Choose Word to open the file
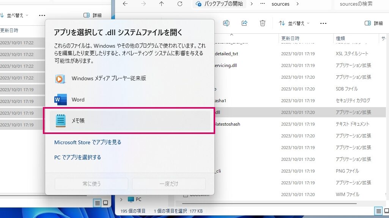Viewport: 389px width, 218px height. pyautogui.click(x=130, y=100)
